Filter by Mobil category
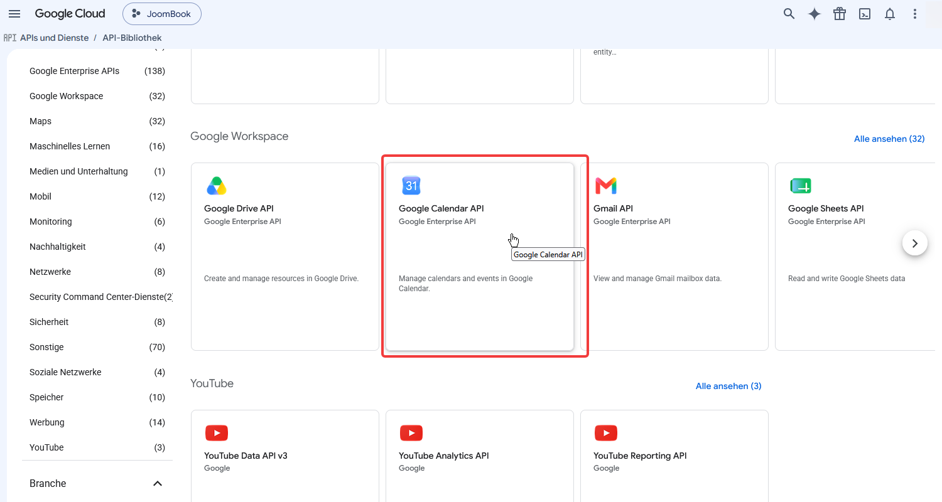The height and width of the screenshot is (502, 942). [x=97, y=196]
